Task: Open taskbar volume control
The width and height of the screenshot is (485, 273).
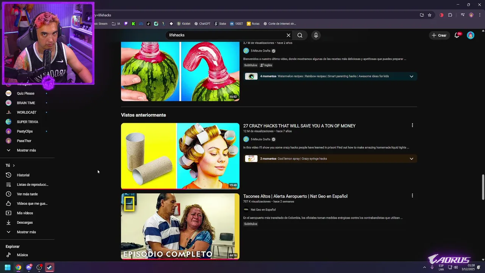Action: [x=455, y=267]
